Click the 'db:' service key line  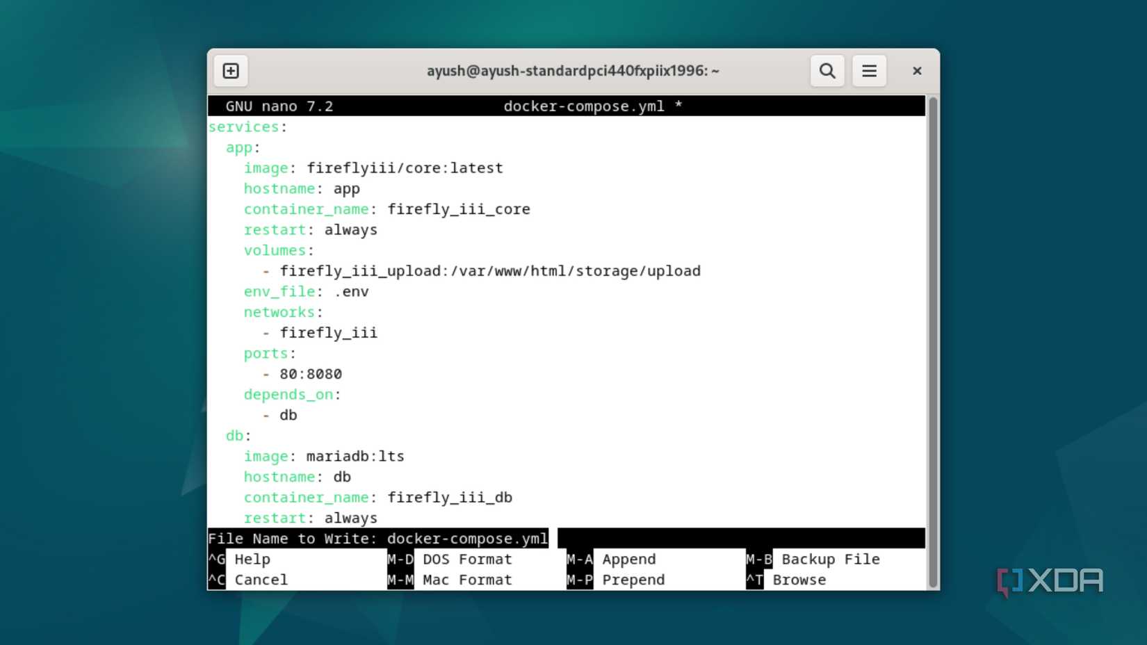[x=238, y=436]
